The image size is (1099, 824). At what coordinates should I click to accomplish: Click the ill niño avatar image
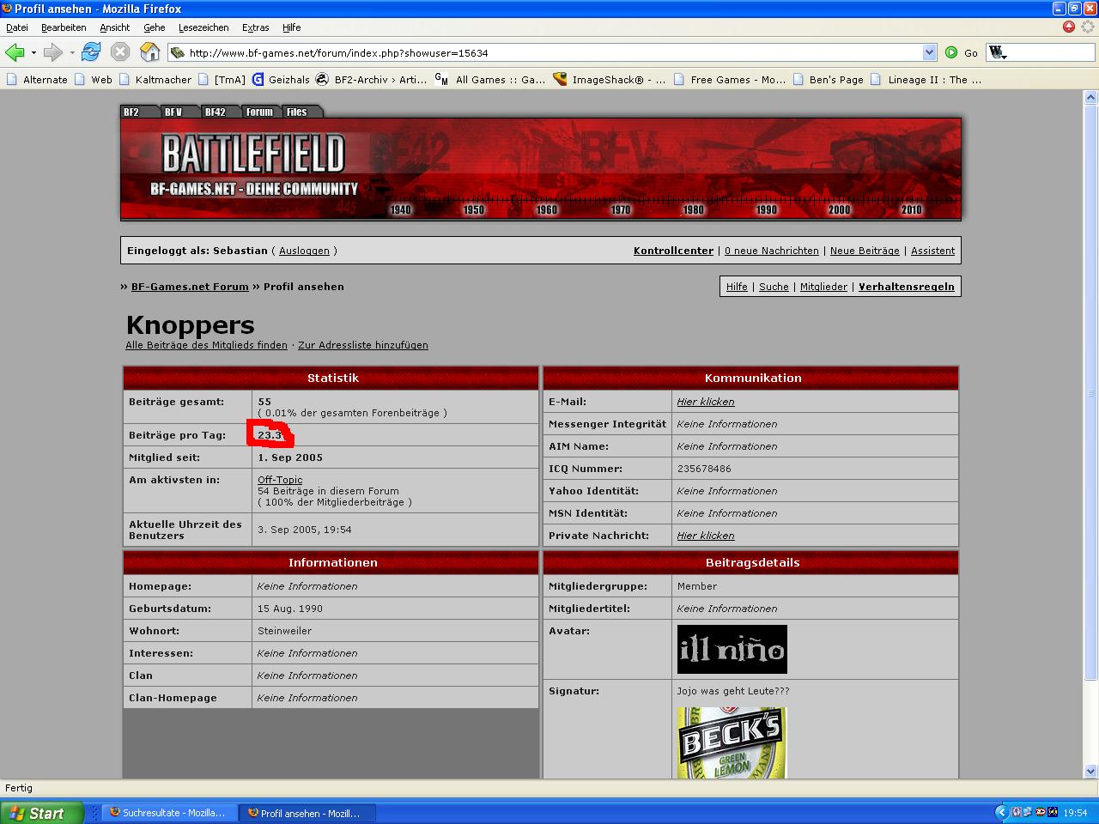coord(732,649)
